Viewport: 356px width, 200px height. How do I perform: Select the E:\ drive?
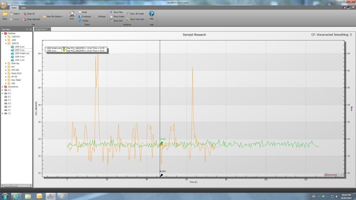tap(8, 97)
